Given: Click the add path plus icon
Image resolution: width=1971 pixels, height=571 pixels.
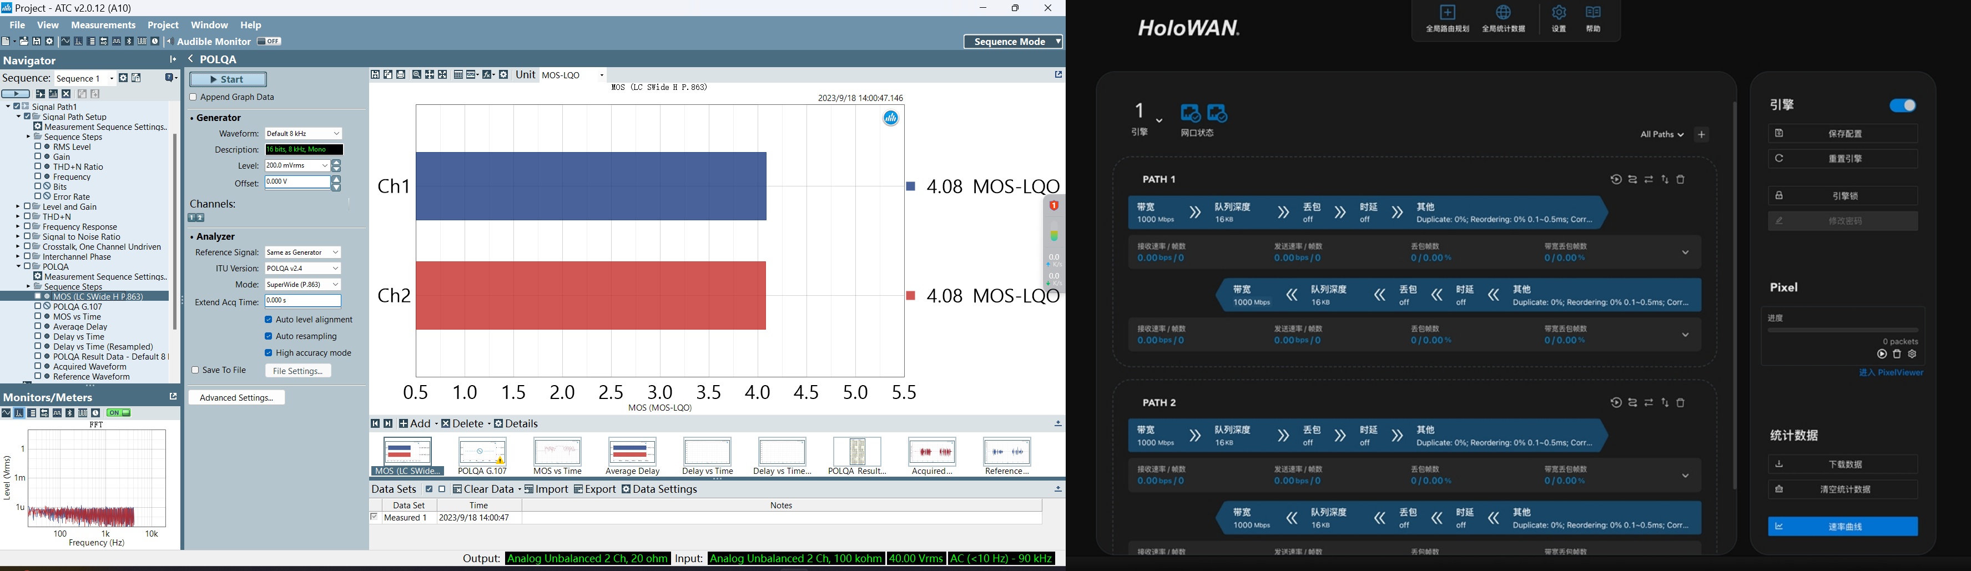Looking at the screenshot, I should [1702, 135].
